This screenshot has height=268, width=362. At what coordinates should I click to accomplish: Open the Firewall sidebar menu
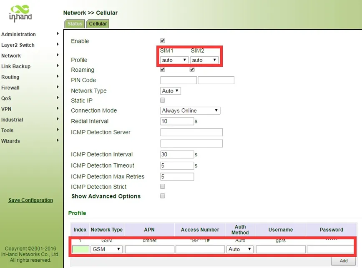tap(10, 88)
